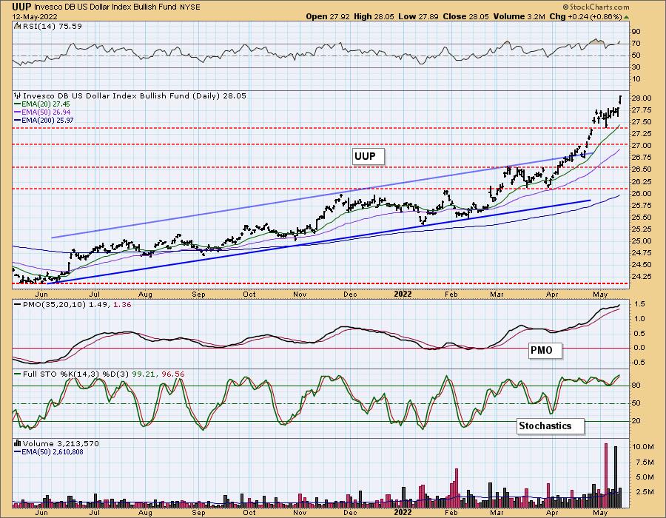Screen dimensions: 666x518
Task: Click the 26.00 price axis label
Action: [642, 194]
